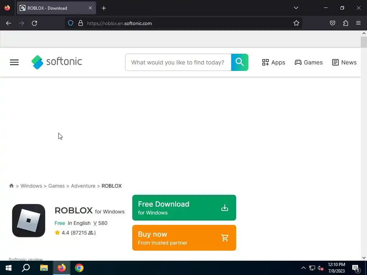Click the star rating 4.4

(x=62, y=233)
